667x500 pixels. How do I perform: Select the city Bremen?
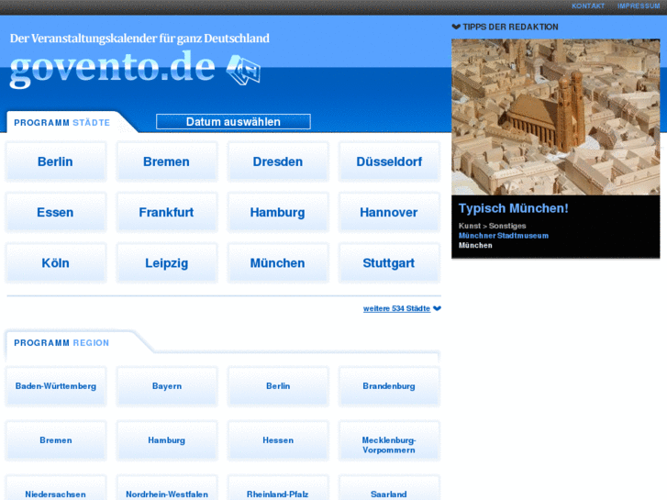pos(166,161)
